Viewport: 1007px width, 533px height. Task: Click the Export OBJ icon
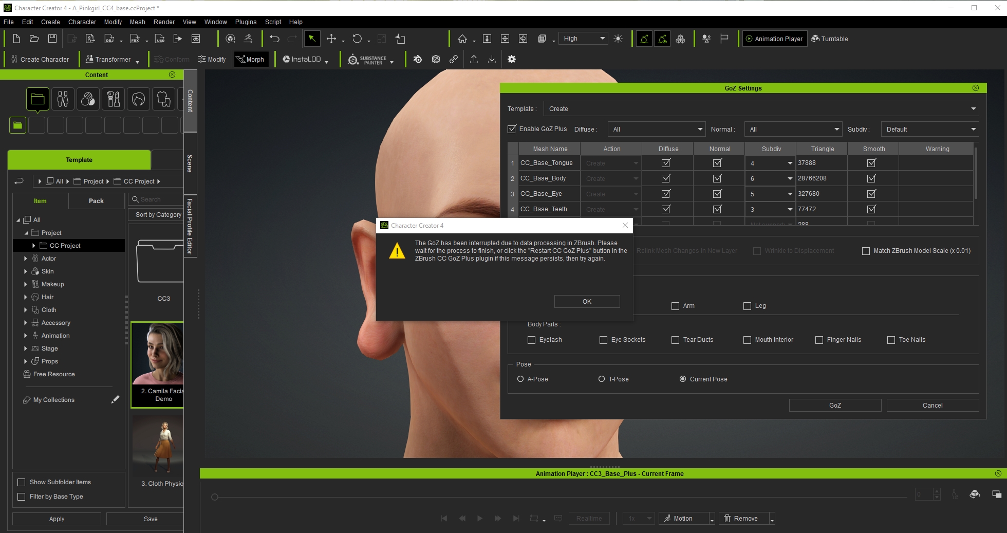(x=109, y=39)
